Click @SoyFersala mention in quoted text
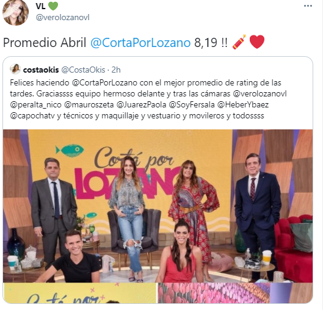Screen dimensions: 323x310 pos(192,105)
